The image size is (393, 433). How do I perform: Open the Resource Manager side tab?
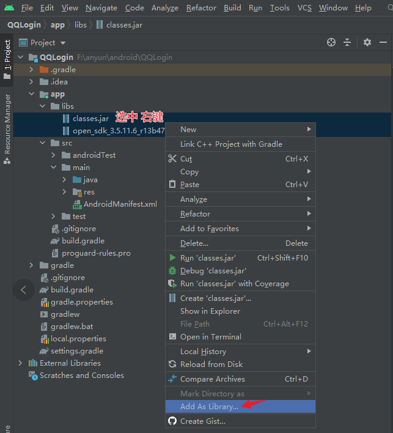(7, 129)
